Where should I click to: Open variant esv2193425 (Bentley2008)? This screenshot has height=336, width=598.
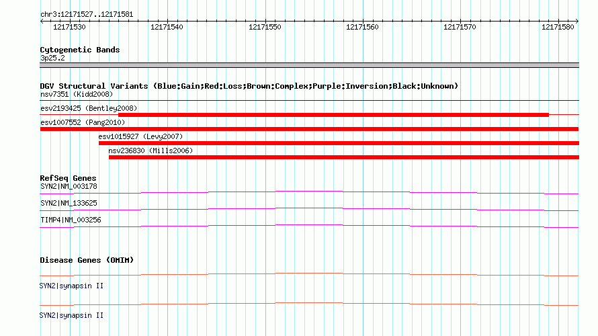(89, 108)
